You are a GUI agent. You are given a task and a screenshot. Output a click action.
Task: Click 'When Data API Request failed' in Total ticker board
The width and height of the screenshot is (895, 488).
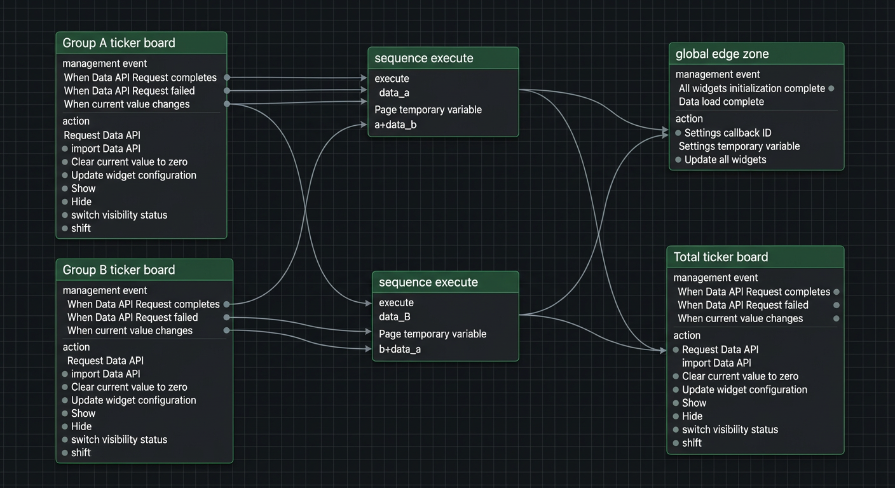743,305
